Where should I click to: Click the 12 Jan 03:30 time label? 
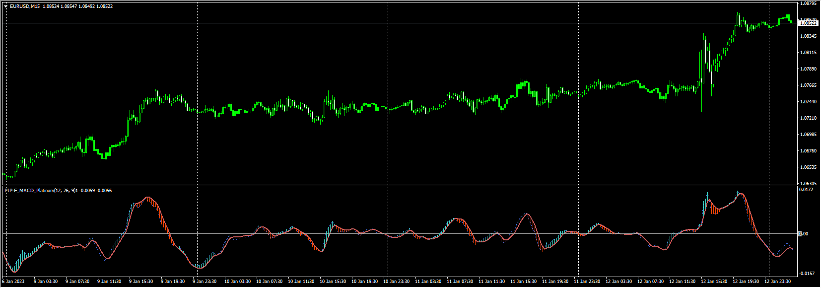618,282
